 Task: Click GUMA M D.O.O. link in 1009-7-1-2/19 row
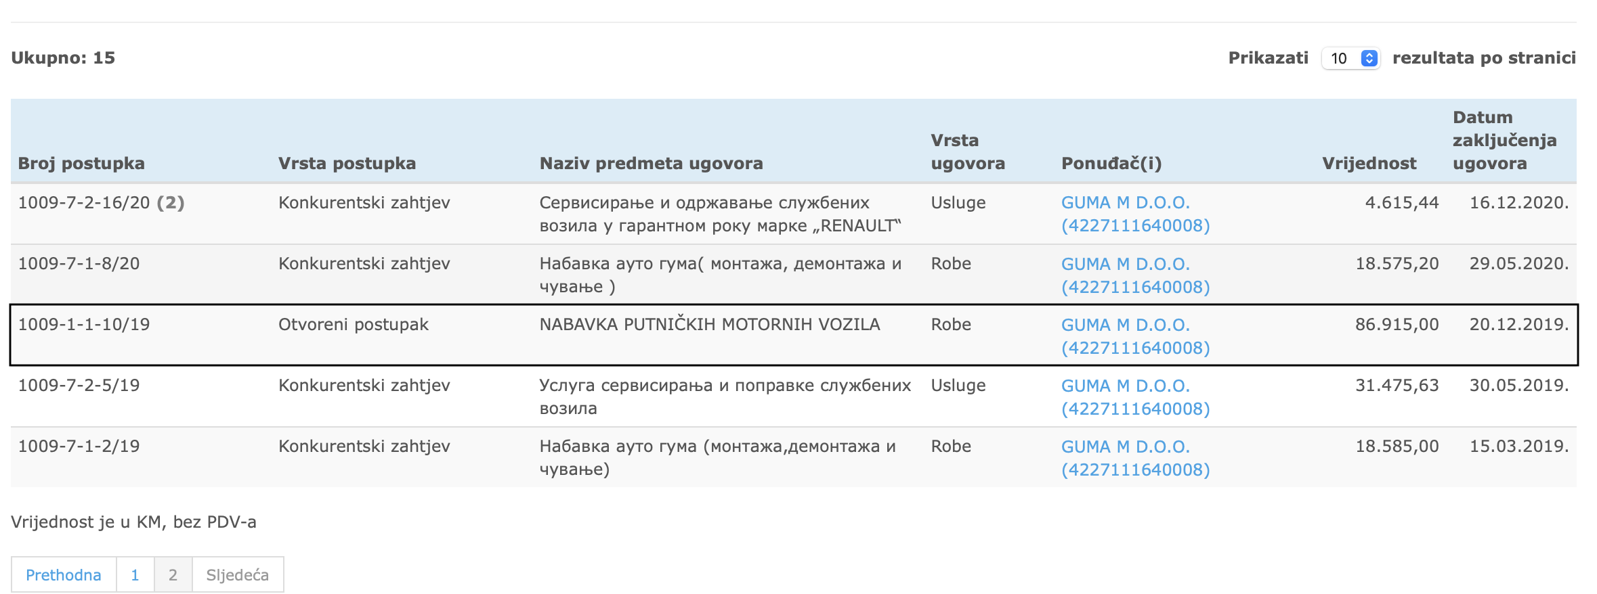click(x=1134, y=457)
